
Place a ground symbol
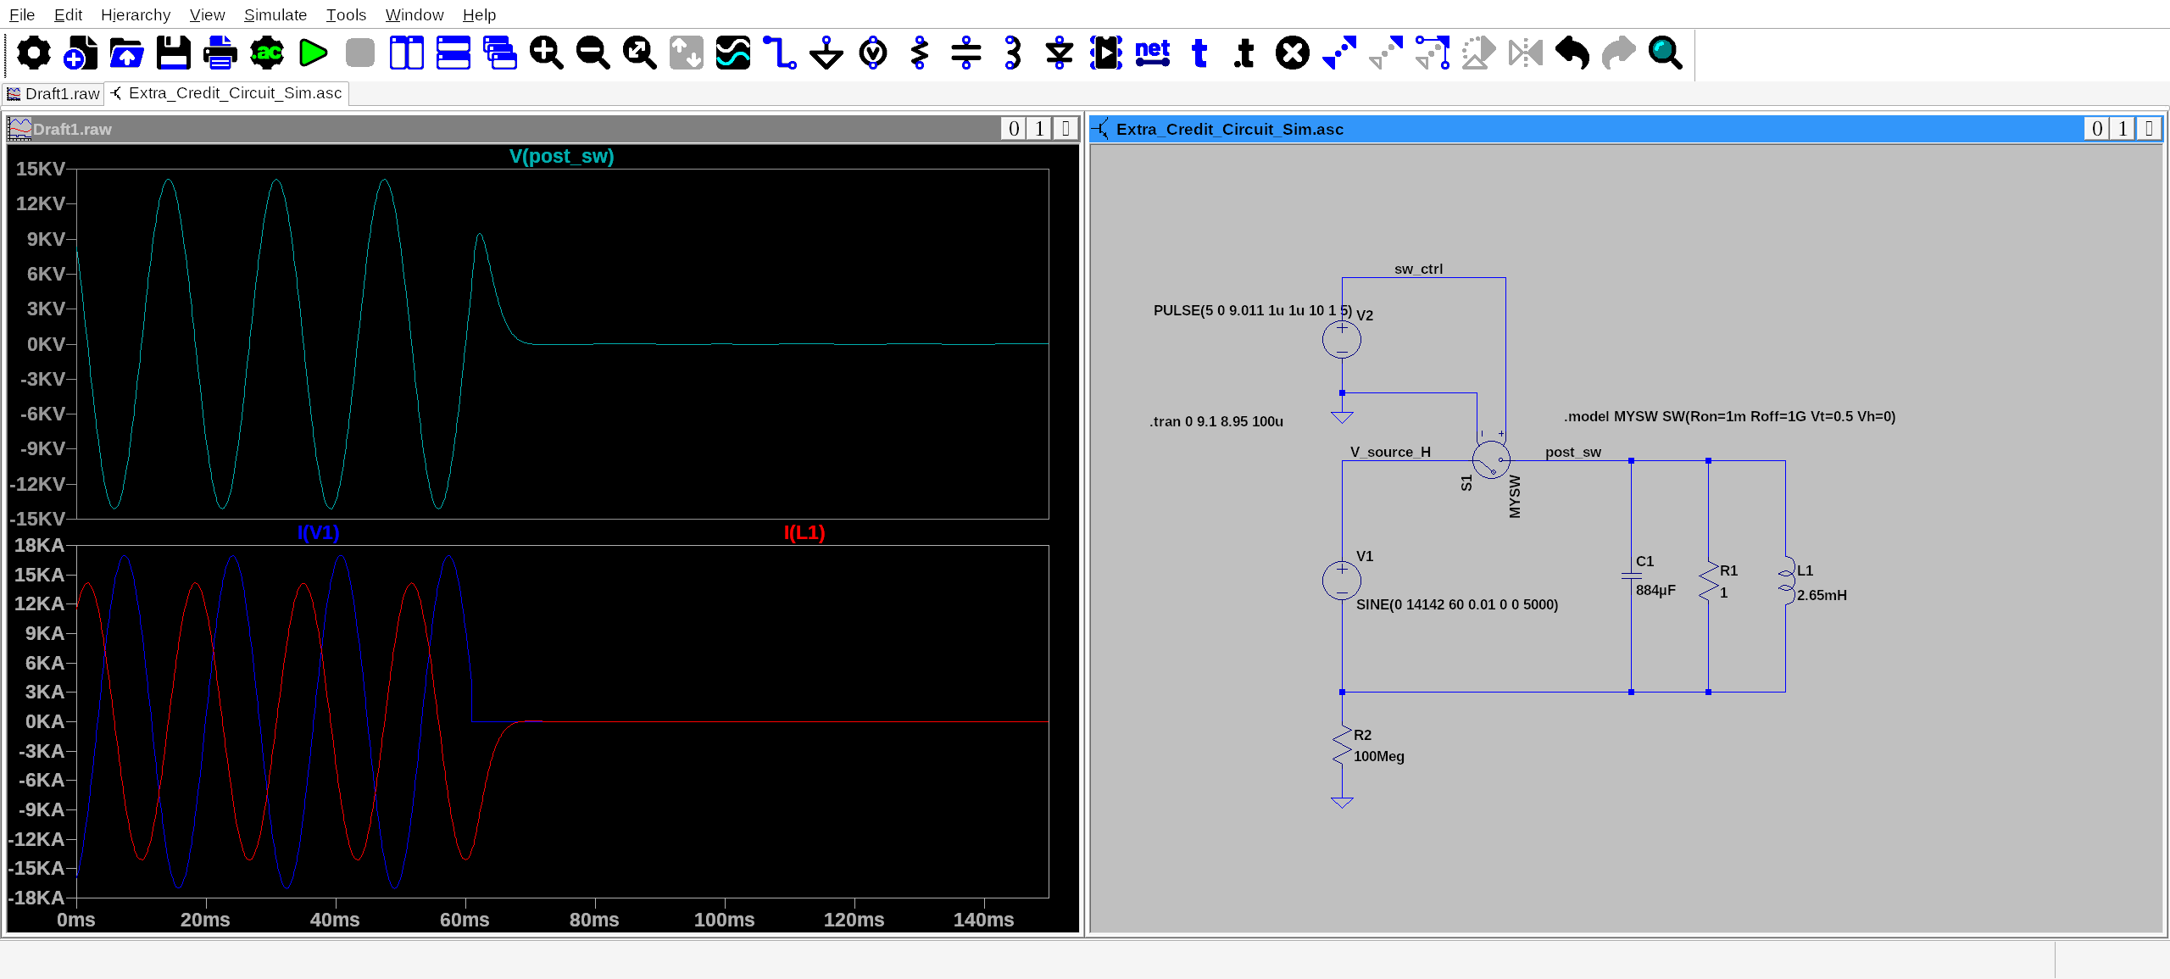826,53
